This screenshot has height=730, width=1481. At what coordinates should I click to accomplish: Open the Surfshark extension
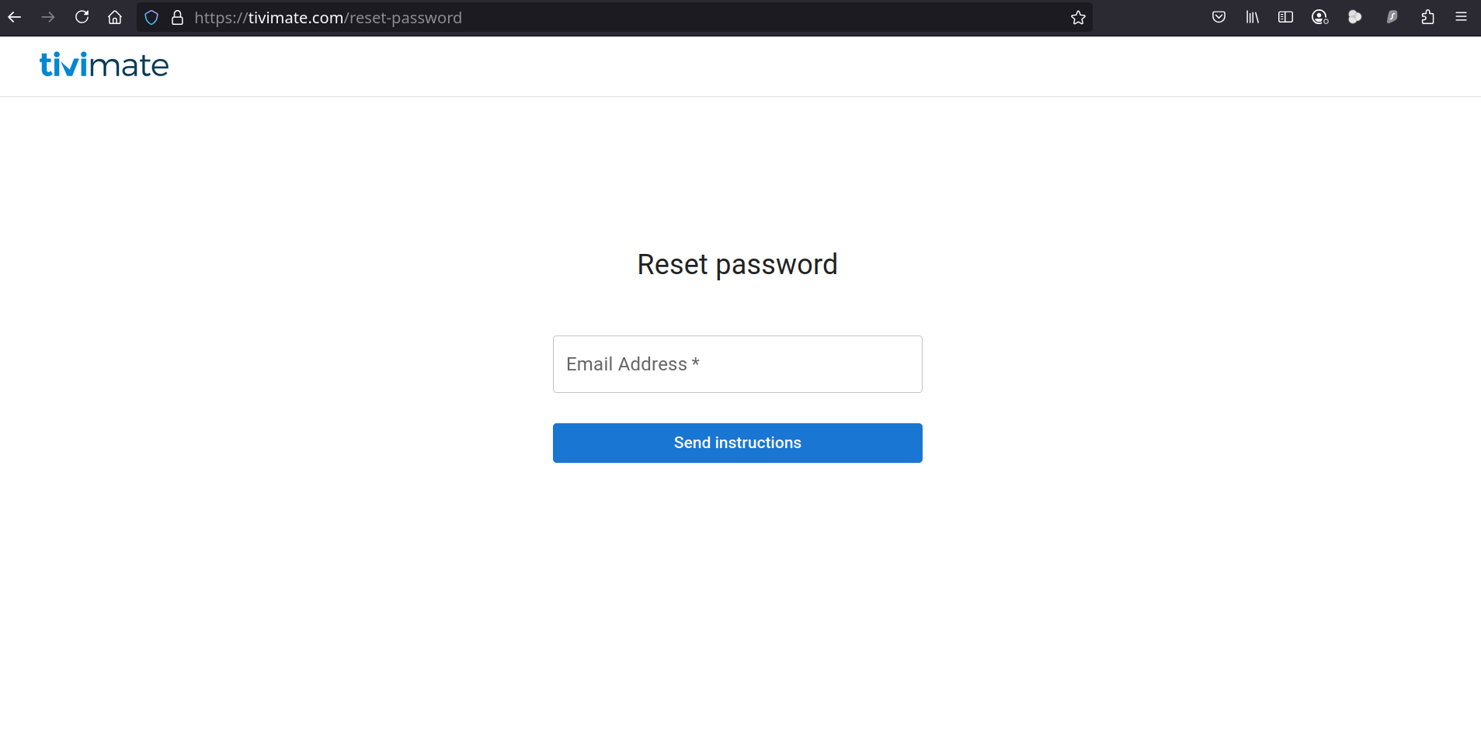1392,17
